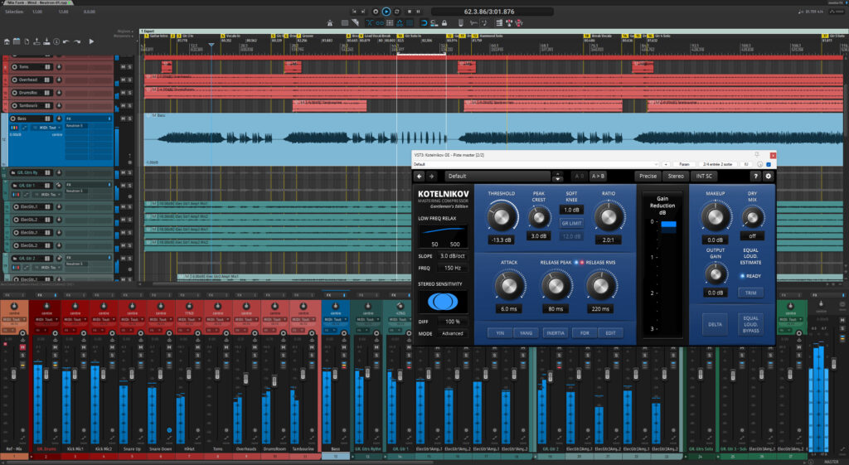
Task: Click the A > B copy button
Action: coord(598,176)
